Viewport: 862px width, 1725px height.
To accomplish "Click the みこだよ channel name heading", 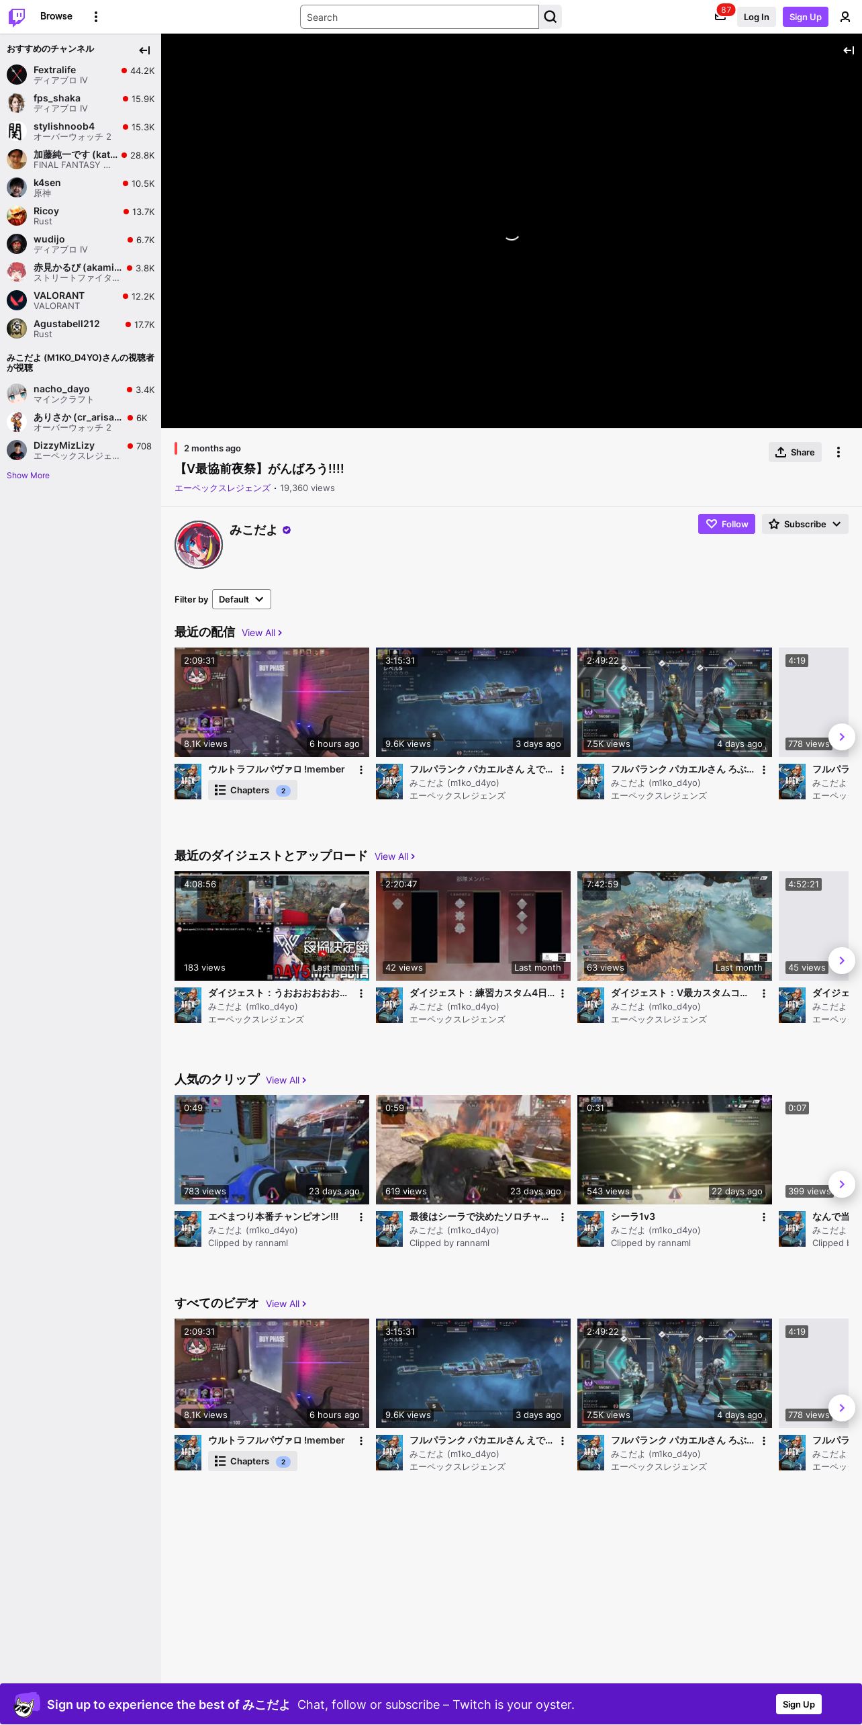I will click(253, 530).
